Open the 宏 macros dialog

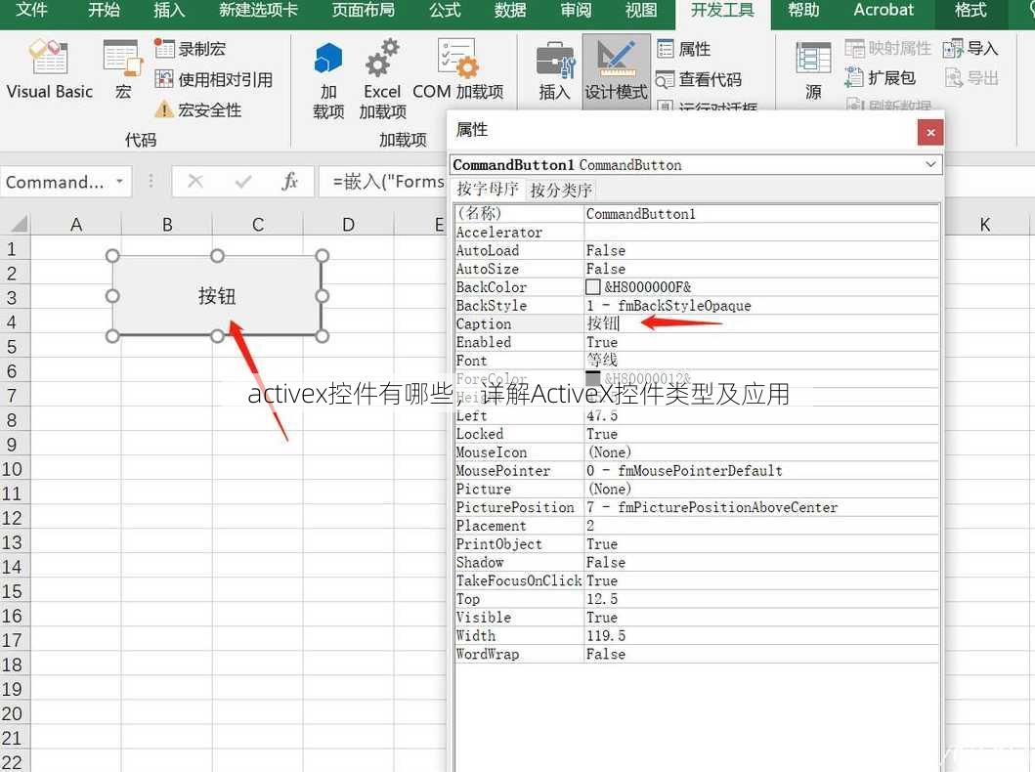pos(123,68)
